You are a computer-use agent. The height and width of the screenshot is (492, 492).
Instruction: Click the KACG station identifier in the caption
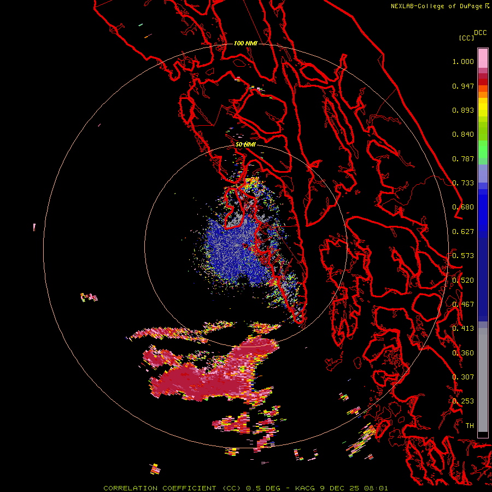click(x=305, y=488)
